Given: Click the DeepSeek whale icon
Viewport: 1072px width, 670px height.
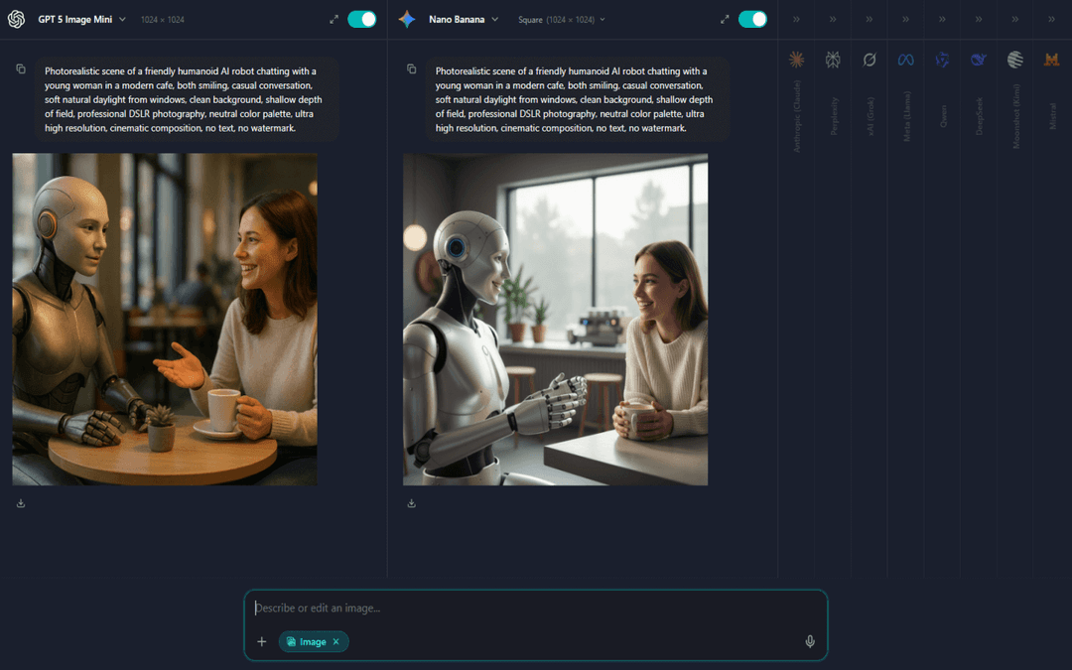Looking at the screenshot, I should (x=978, y=60).
